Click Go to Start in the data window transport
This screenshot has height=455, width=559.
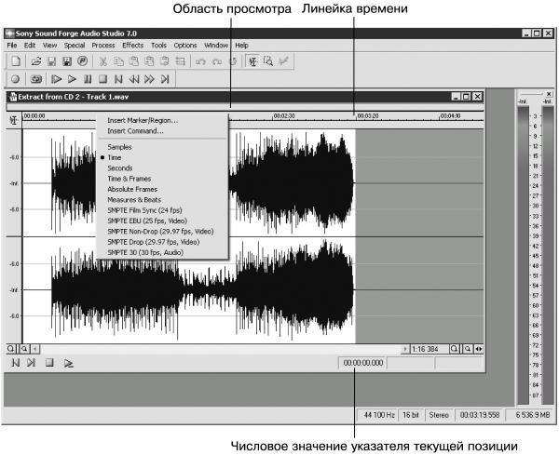[15, 363]
